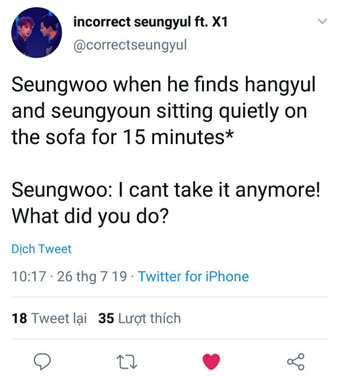View the "18 Tweet lại" retweet list
This screenshot has width=338, height=378.
(49, 318)
